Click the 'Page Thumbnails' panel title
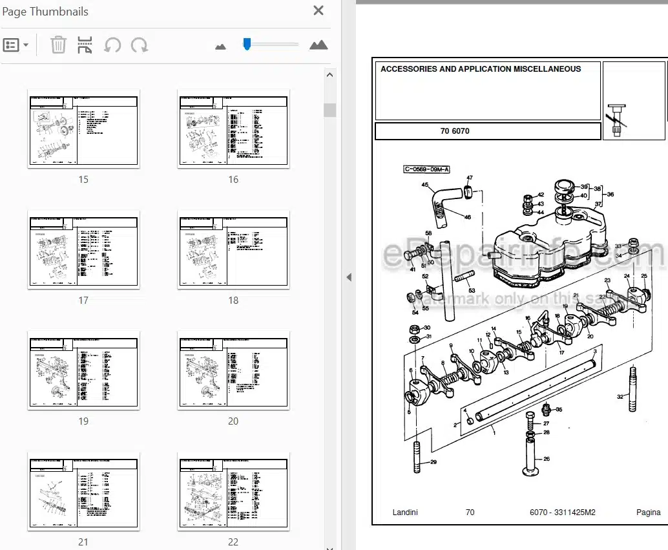Image resolution: width=668 pixels, height=550 pixels. (x=45, y=12)
